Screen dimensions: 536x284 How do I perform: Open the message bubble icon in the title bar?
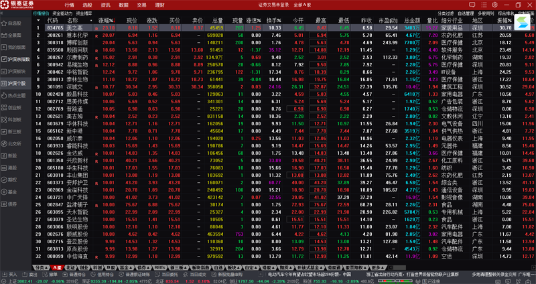(x=472, y=5)
